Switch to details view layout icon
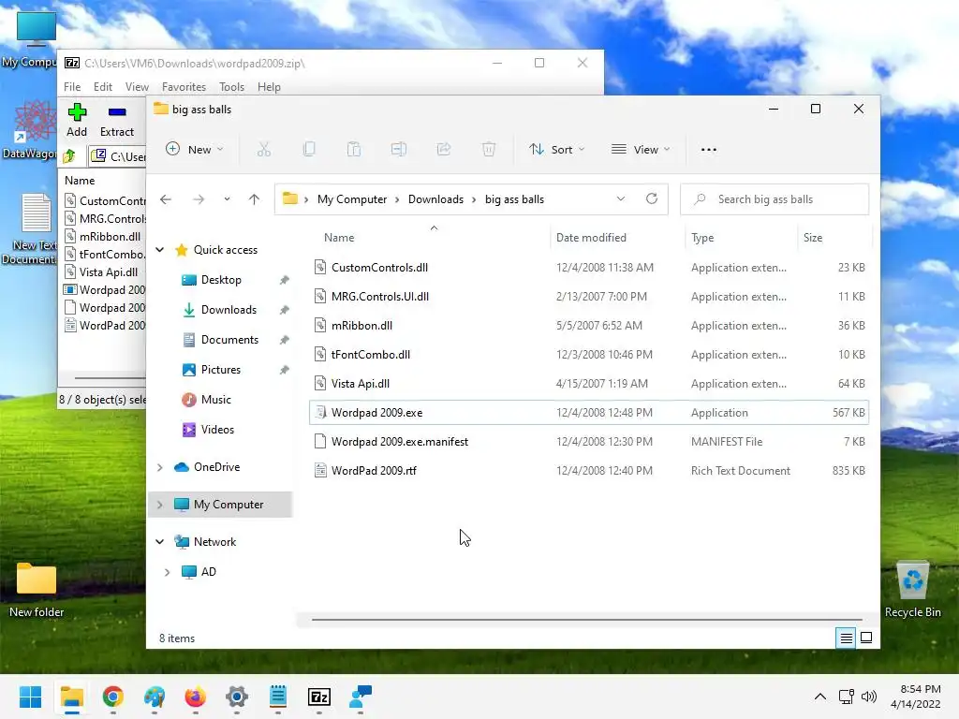This screenshot has width=959, height=719. click(x=846, y=638)
